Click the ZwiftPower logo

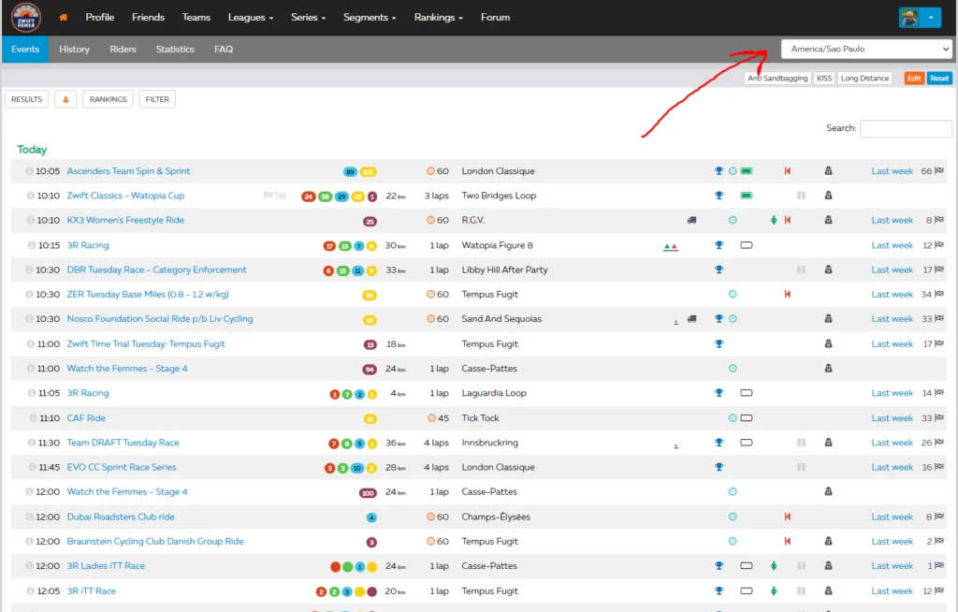25,17
